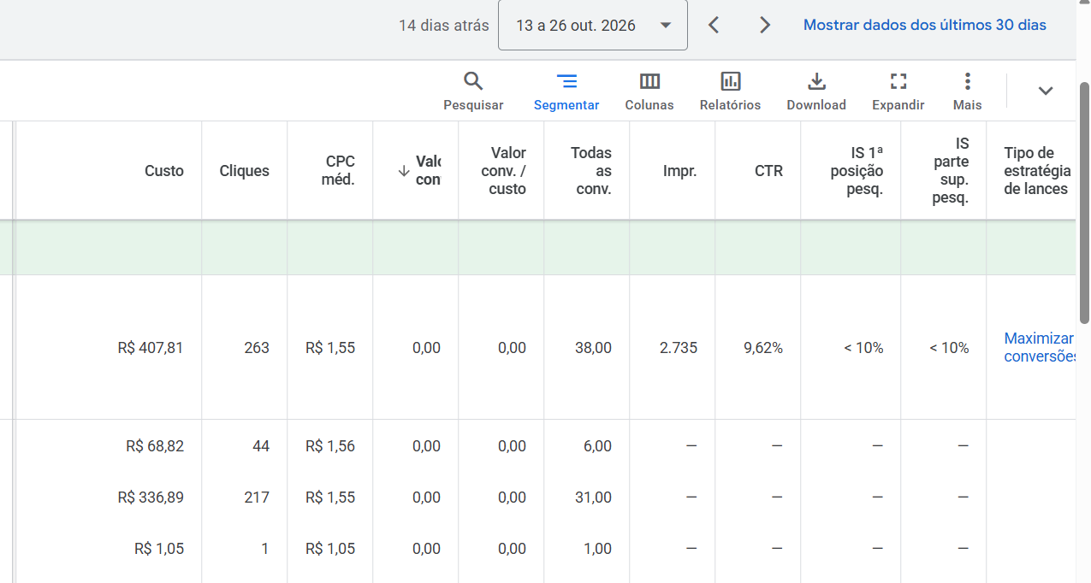Select the impressions value 2.735
The width and height of the screenshot is (1091, 583).
(679, 348)
